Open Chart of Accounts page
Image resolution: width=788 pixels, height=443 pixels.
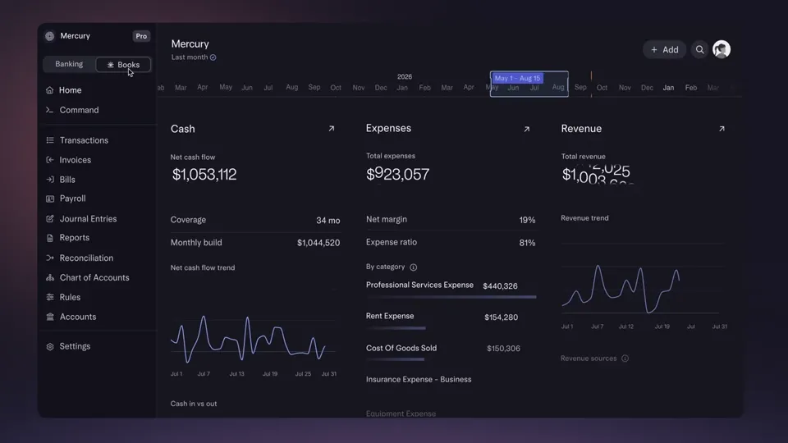point(94,277)
